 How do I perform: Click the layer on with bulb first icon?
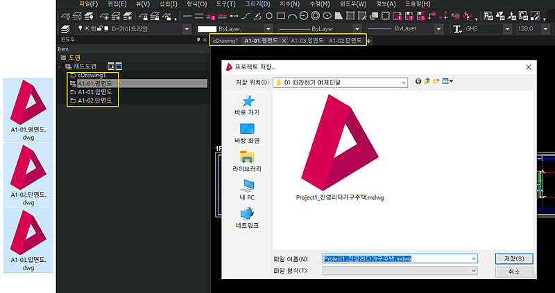66,16
